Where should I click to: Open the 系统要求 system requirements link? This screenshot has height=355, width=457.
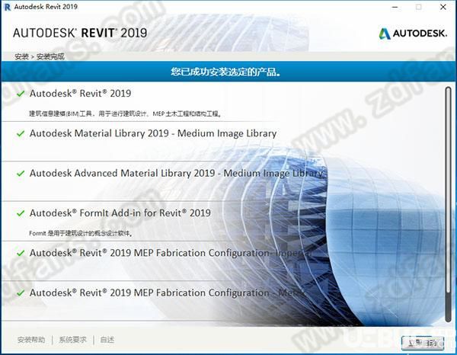[x=73, y=340]
